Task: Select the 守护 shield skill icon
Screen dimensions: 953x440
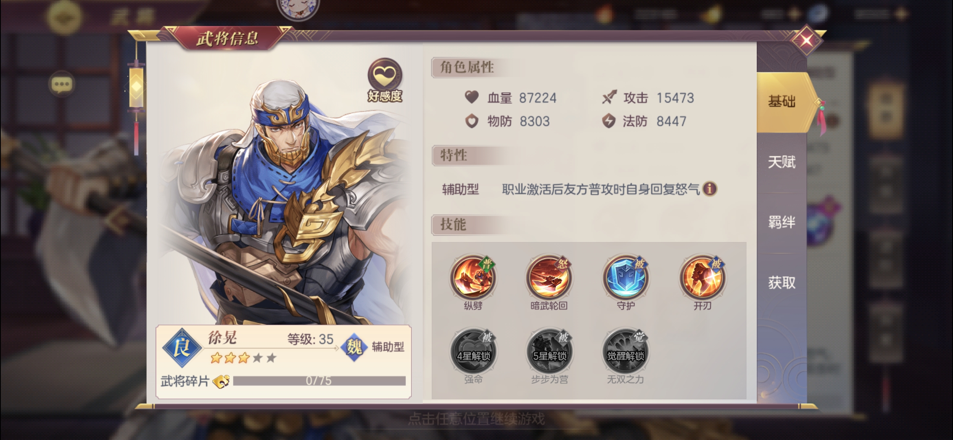Action: (626, 278)
